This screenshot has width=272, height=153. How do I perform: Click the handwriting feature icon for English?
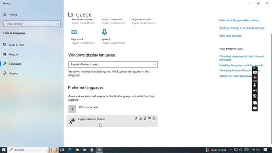click(149, 119)
